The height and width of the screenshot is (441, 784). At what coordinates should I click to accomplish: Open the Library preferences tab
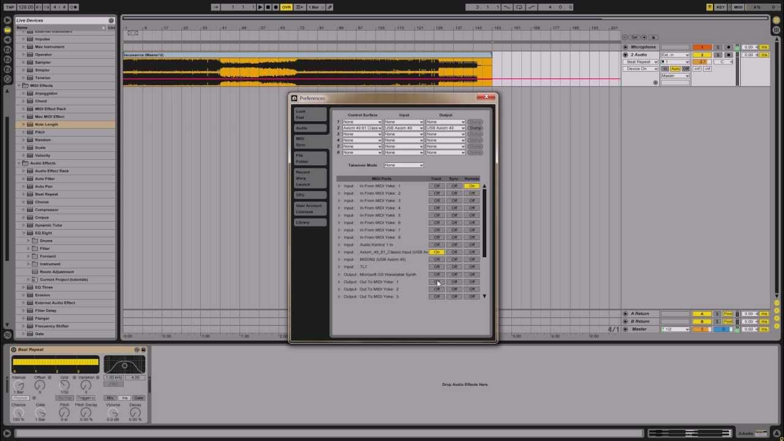pos(309,222)
